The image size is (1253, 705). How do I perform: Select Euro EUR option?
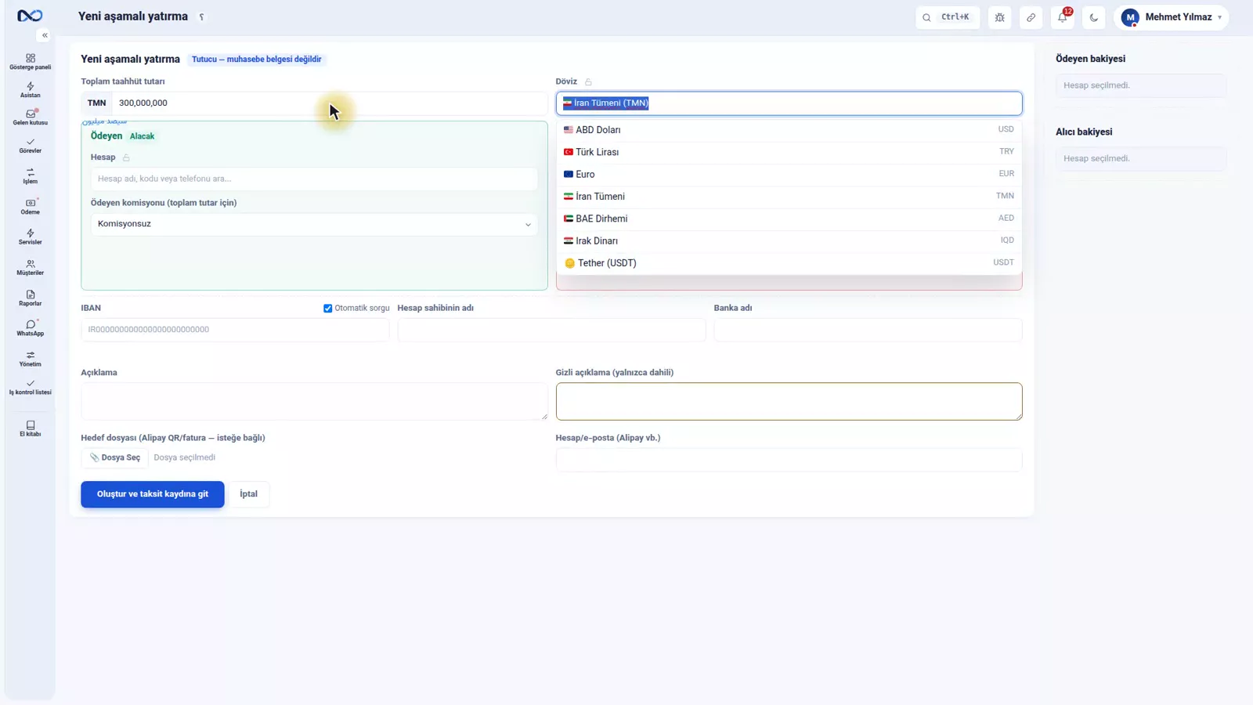coord(789,174)
